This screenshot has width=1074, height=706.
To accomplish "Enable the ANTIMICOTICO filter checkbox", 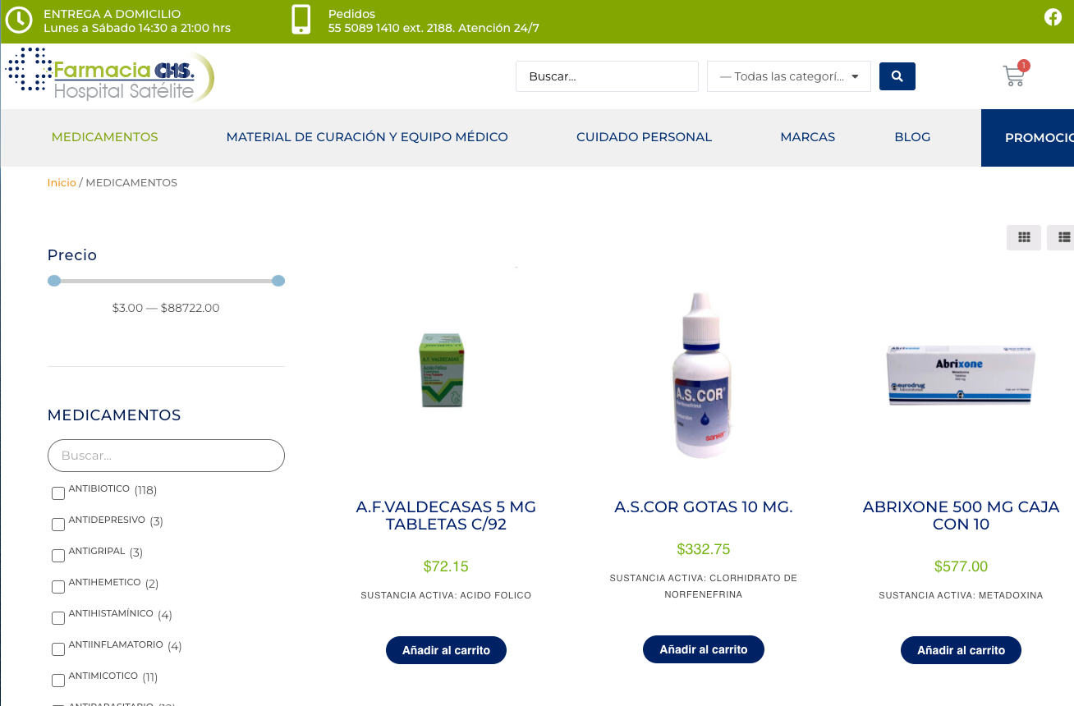I will tap(58, 681).
